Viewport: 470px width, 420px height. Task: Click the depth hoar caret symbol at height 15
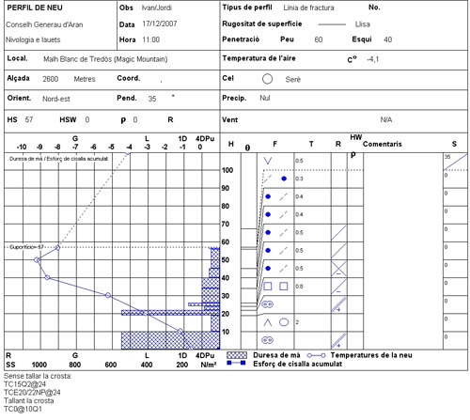pyautogui.click(x=268, y=322)
